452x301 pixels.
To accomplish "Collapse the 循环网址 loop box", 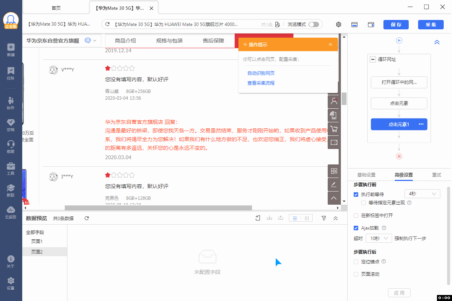I will (373, 59).
